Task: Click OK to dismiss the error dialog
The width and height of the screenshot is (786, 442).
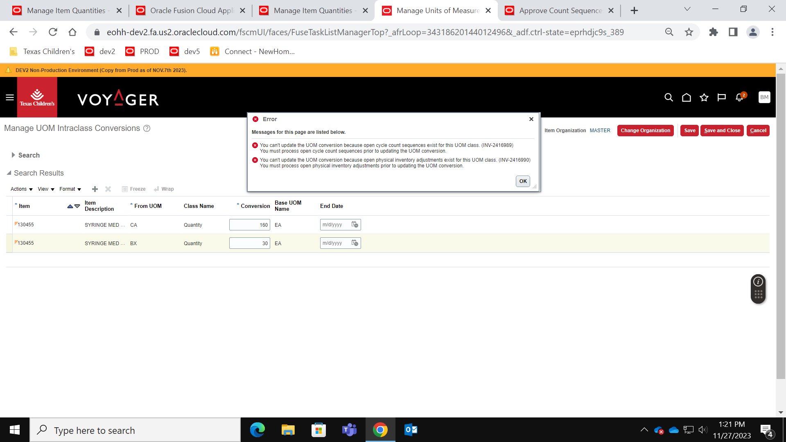Action: [x=522, y=181]
